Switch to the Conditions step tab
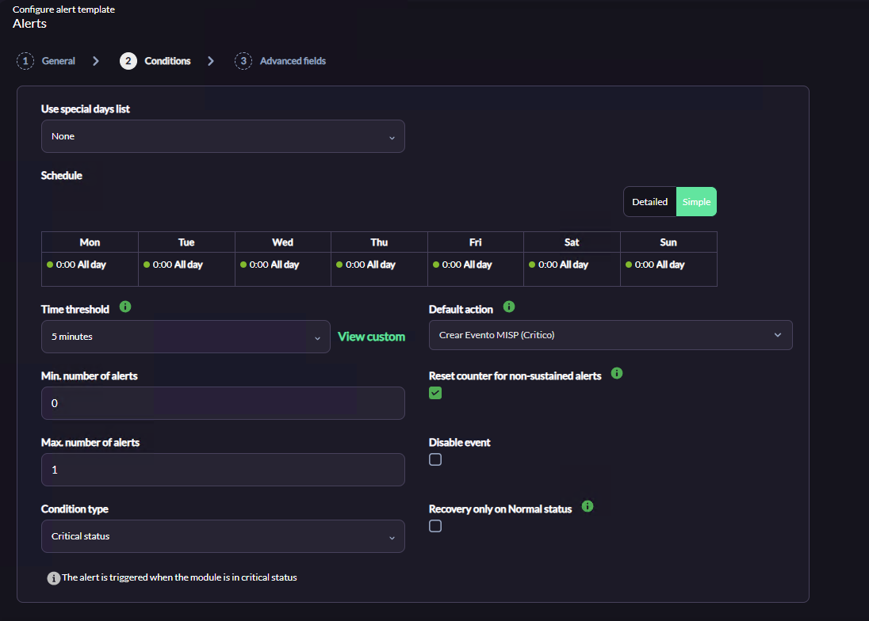This screenshot has height=621, width=869. [167, 61]
